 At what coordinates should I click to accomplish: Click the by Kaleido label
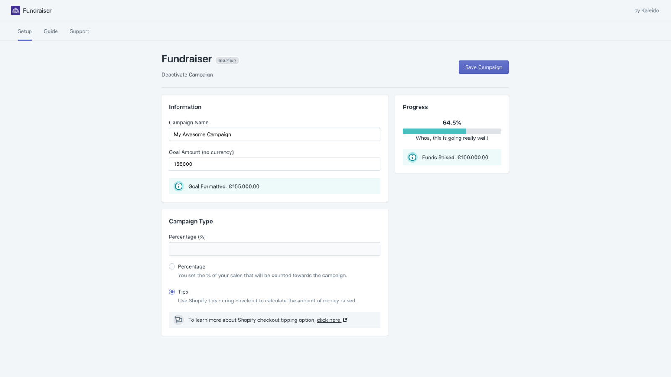[646, 10]
